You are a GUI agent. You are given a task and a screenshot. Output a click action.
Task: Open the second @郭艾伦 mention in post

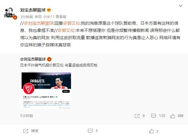click(66, 30)
